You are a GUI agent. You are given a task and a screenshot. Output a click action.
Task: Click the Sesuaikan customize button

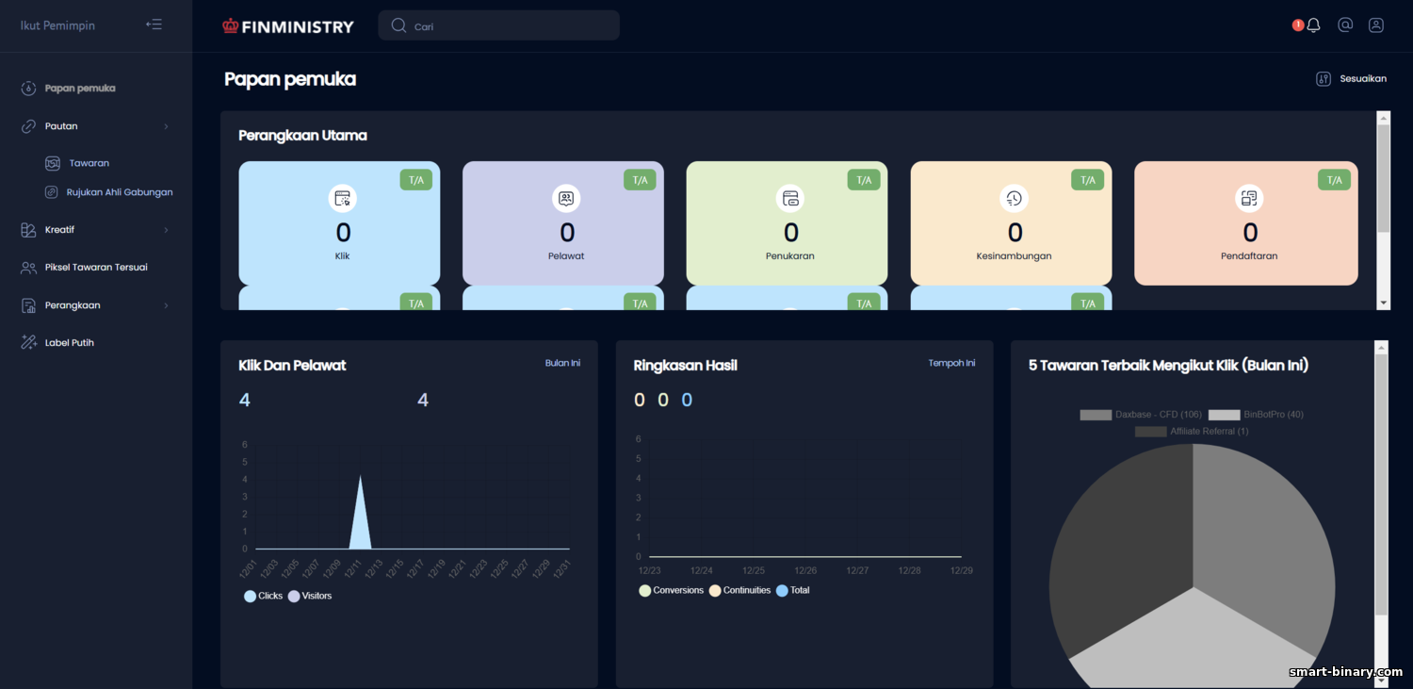1351,79
